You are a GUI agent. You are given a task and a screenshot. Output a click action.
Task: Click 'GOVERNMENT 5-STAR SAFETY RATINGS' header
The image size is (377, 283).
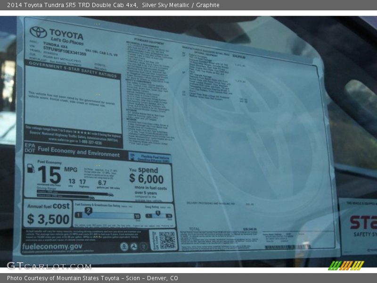coord(73,69)
